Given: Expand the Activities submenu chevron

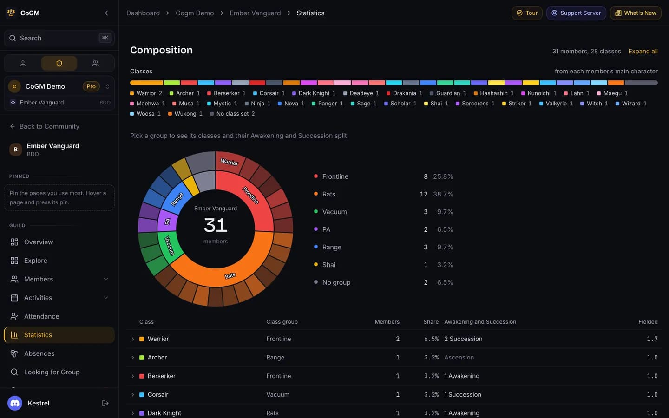Looking at the screenshot, I should (x=106, y=298).
